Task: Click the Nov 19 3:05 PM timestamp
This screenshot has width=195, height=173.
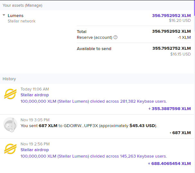Action: 35,120
